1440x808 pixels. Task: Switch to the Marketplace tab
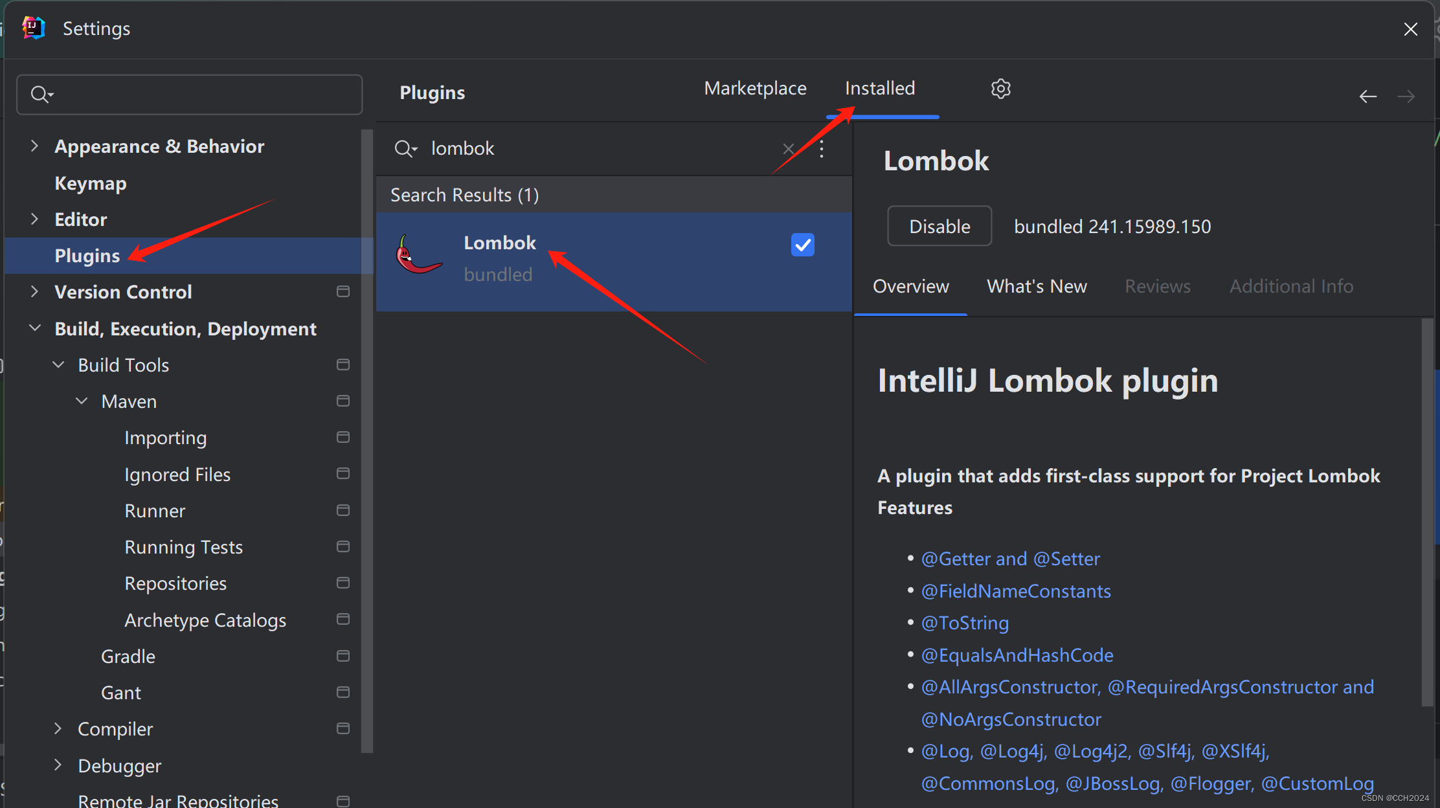click(x=755, y=88)
